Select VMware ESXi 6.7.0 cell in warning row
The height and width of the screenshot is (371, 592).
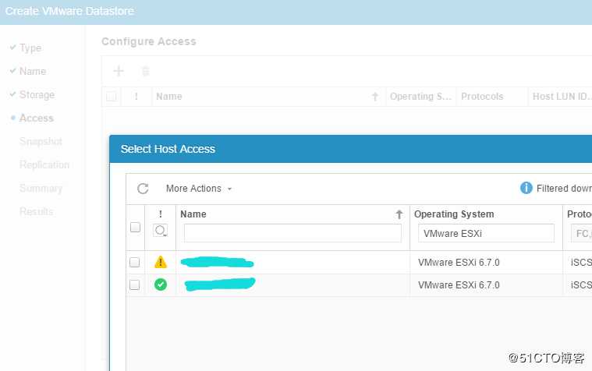(459, 263)
